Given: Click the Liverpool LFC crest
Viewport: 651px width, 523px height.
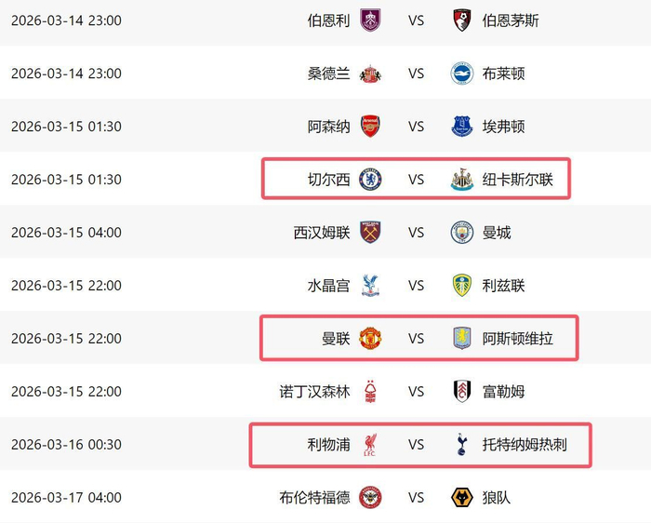Looking at the screenshot, I should pyautogui.click(x=370, y=445).
